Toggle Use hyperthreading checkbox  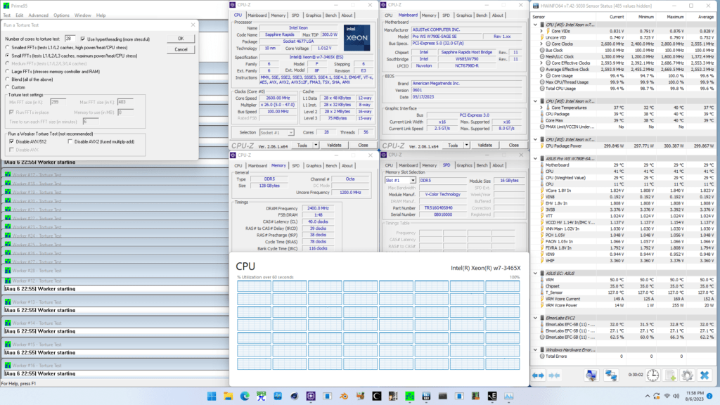tap(83, 39)
